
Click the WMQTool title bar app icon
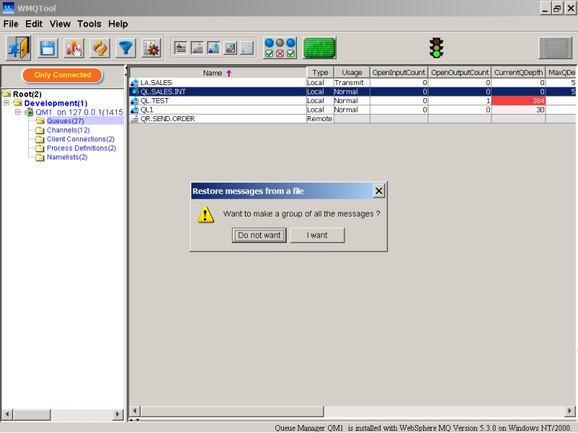[9, 8]
